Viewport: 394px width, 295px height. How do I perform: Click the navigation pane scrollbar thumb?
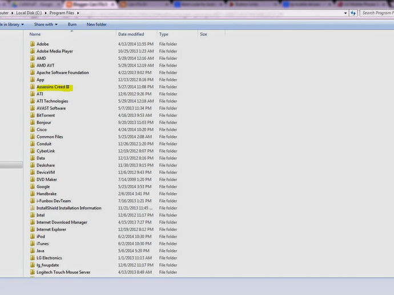(x=11, y=165)
